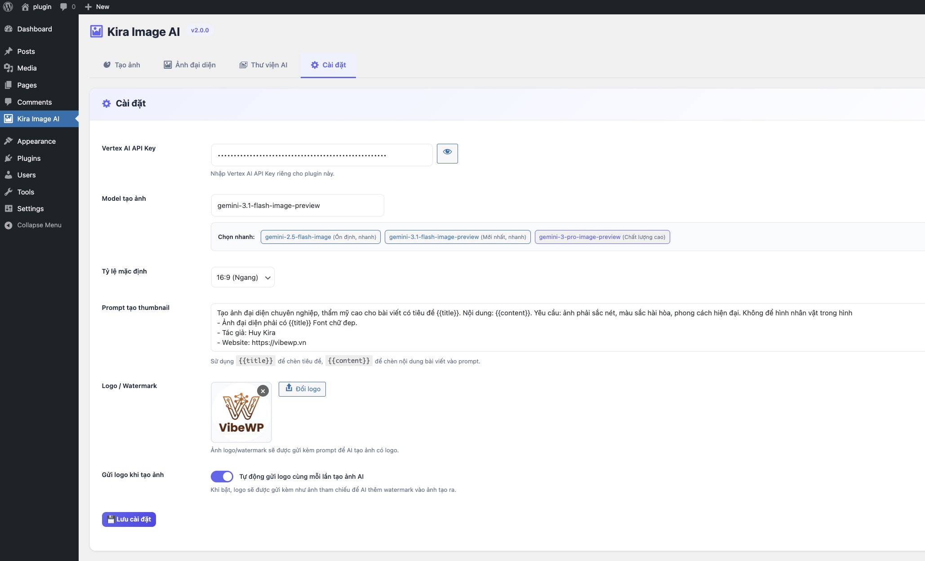925x561 pixels.
Task: Click plugin site name in admin bar
Action: [42, 7]
